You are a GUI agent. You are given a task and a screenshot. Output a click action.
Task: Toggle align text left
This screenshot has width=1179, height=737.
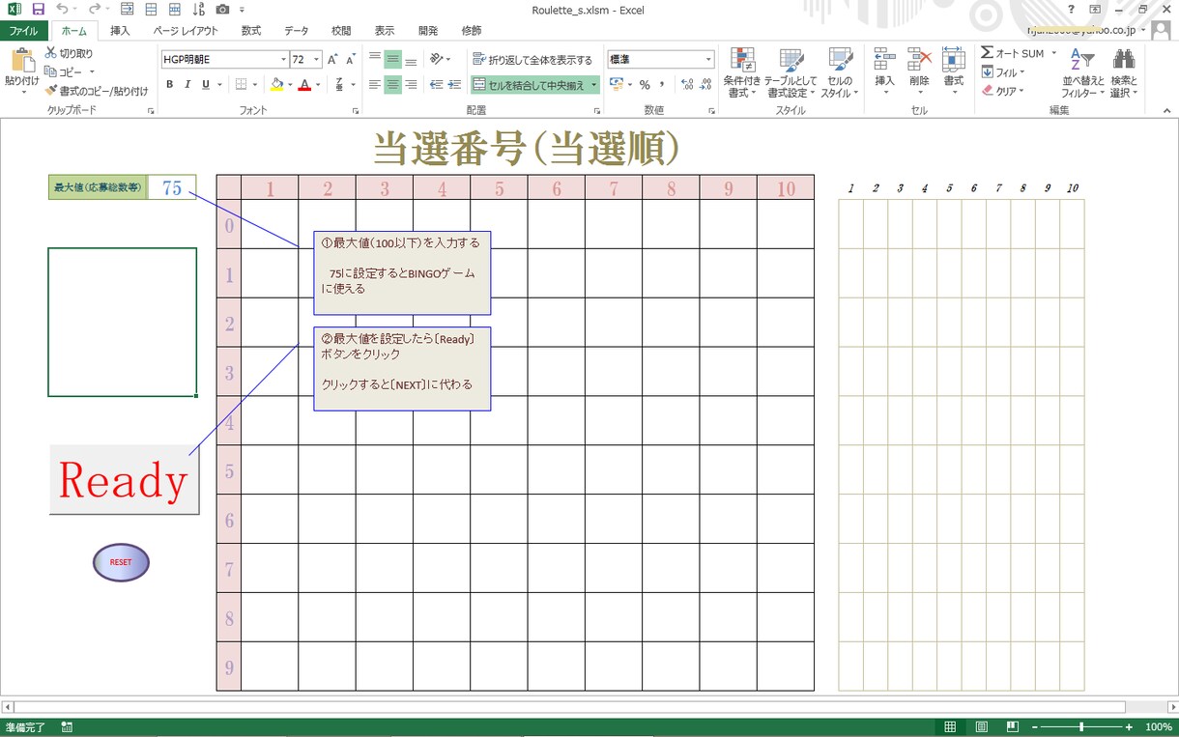point(374,85)
